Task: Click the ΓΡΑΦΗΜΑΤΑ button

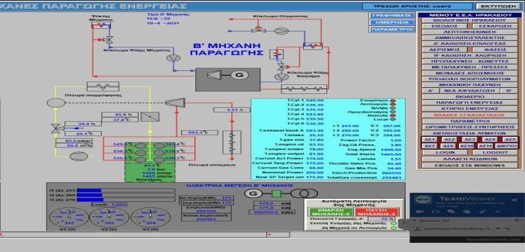Action: (x=392, y=15)
